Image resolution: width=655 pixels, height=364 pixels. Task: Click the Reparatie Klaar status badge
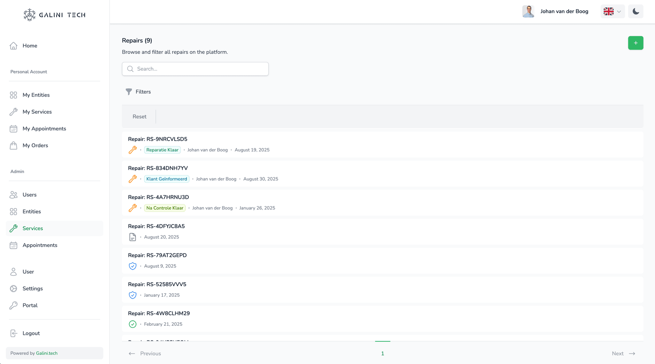[162, 149]
